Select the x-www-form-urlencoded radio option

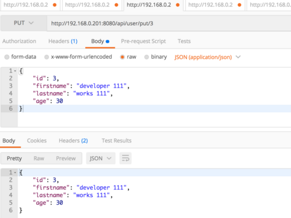pyautogui.click(x=47, y=57)
